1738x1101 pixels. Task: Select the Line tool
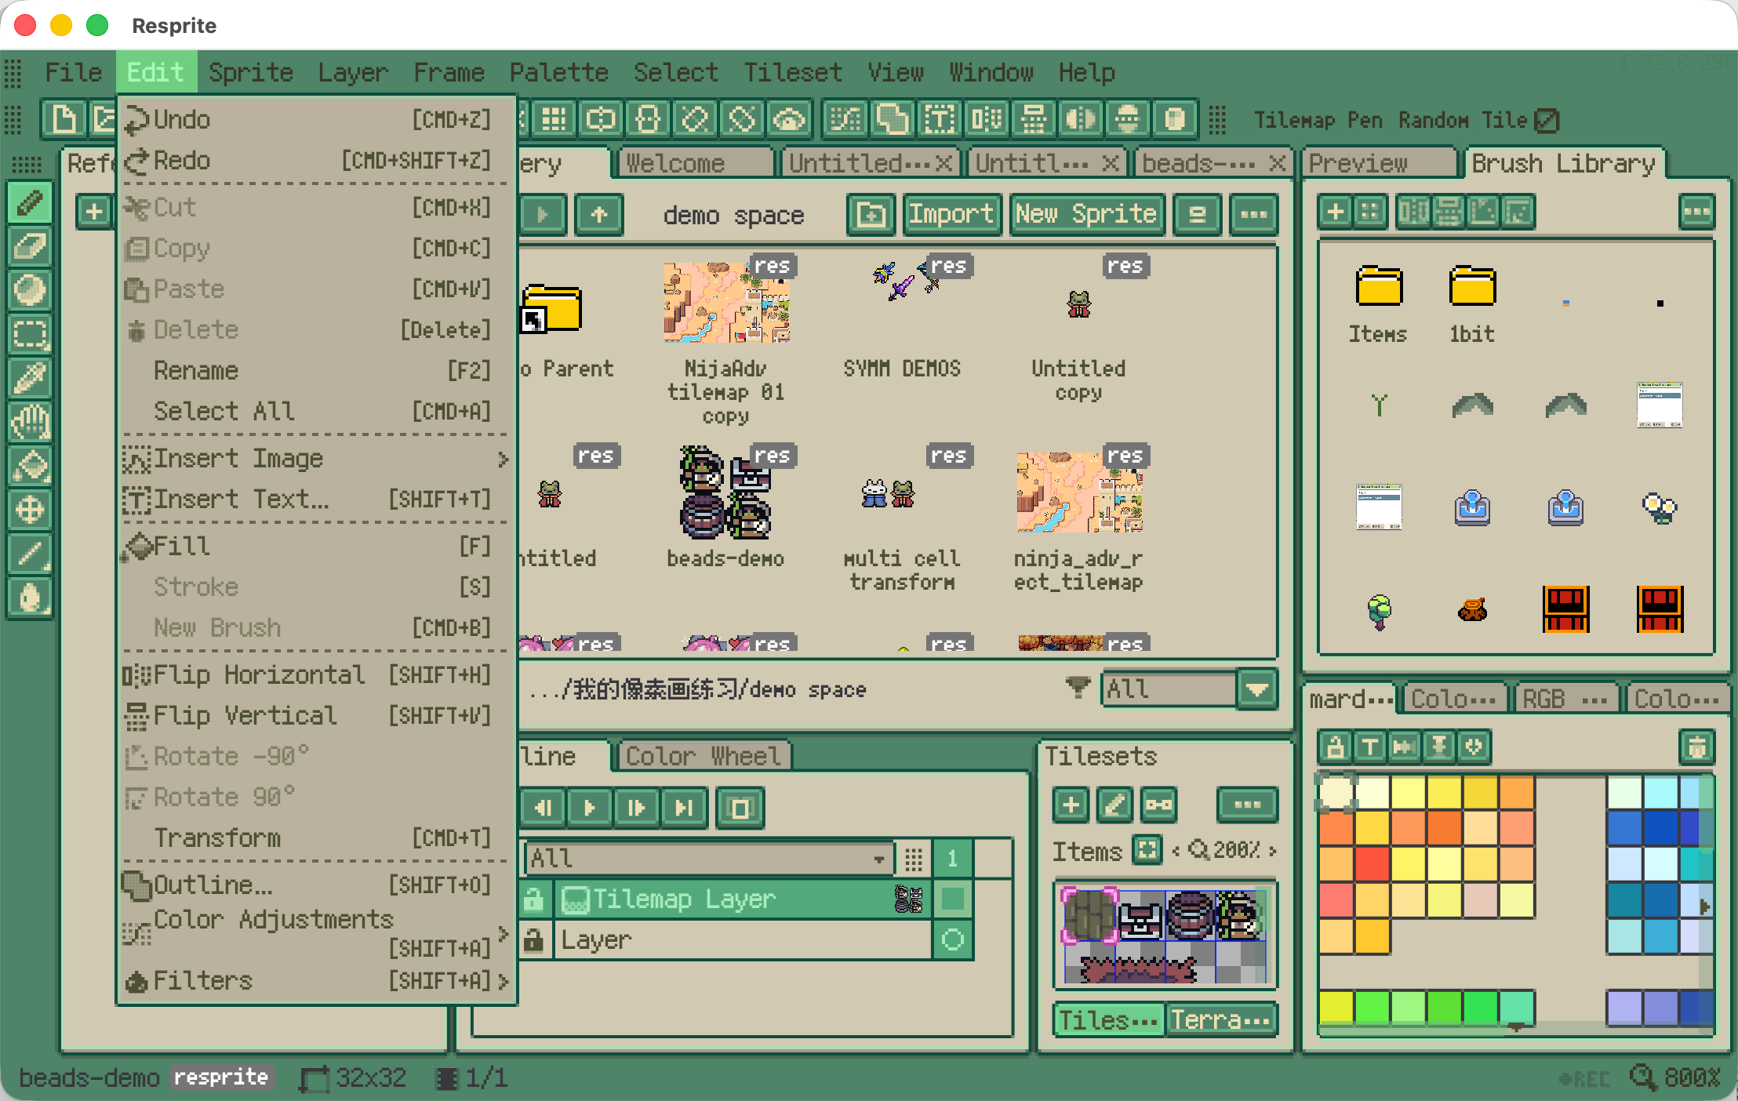30,554
